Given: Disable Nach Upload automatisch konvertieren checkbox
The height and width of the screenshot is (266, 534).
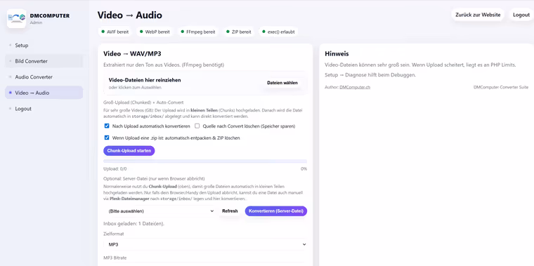Looking at the screenshot, I should pyautogui.click(x=107, y=126).
